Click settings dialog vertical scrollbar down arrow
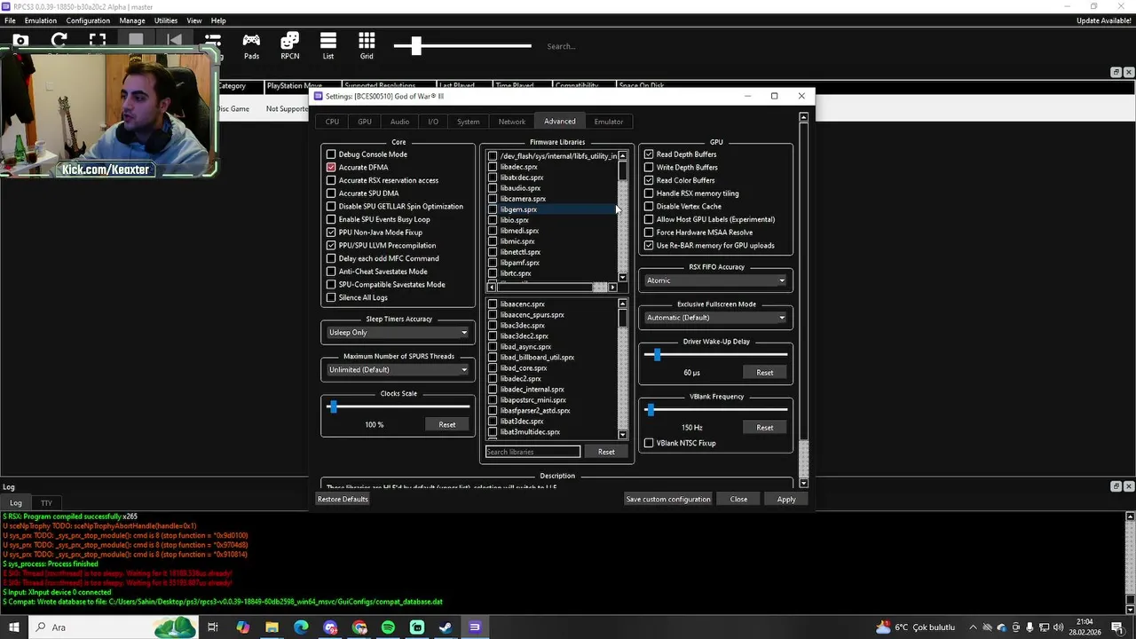 click(803, 483)
